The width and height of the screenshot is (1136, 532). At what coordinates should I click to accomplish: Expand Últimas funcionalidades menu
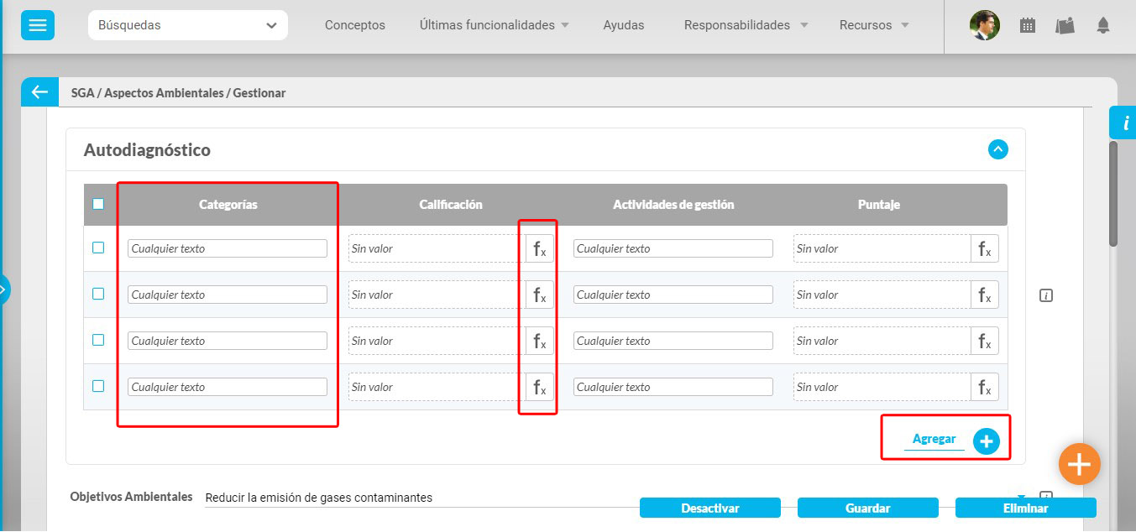[495, 25]
